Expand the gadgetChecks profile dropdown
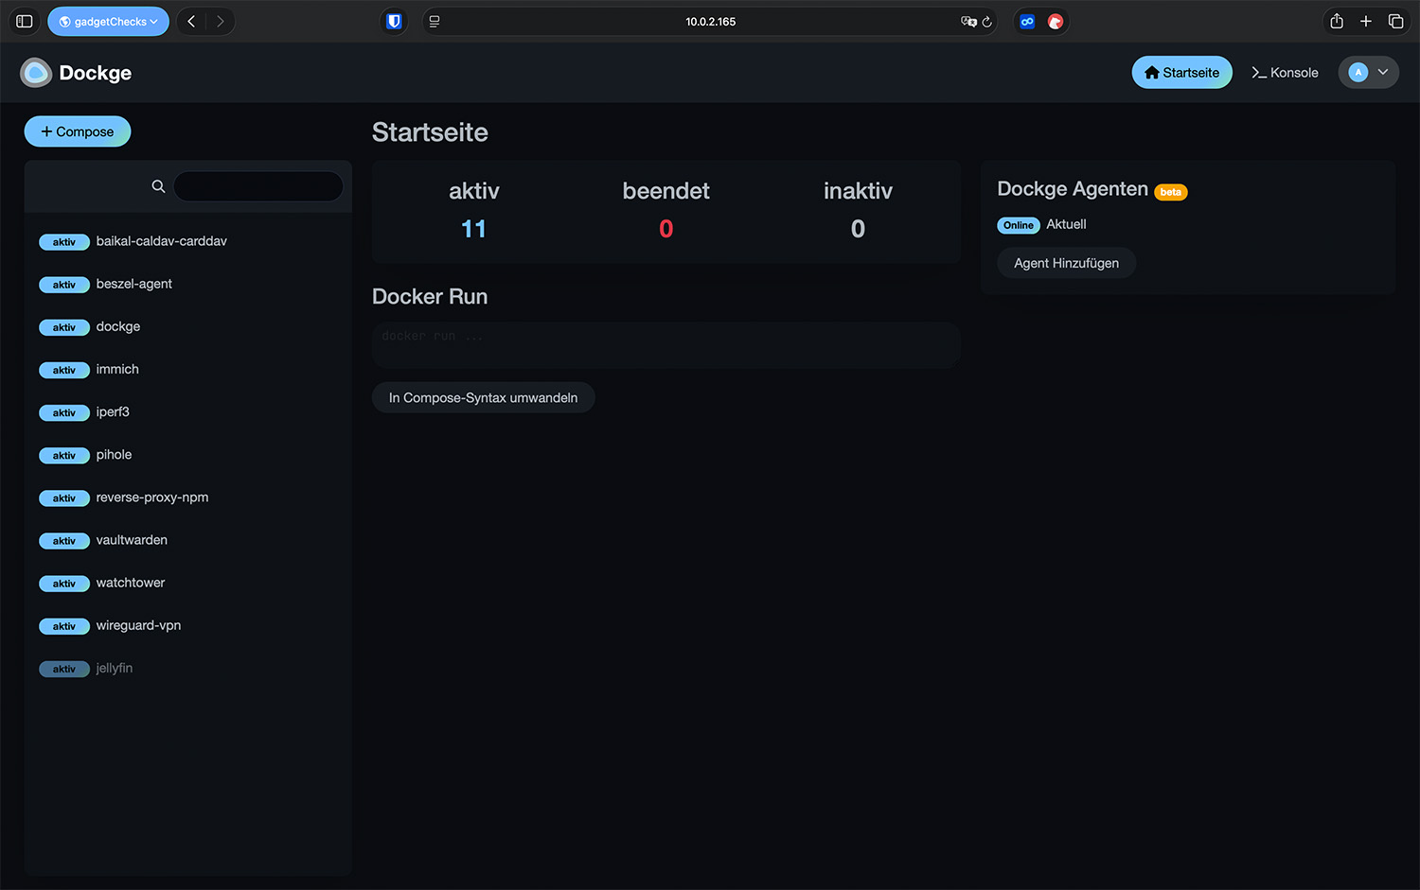 point(108,22)
